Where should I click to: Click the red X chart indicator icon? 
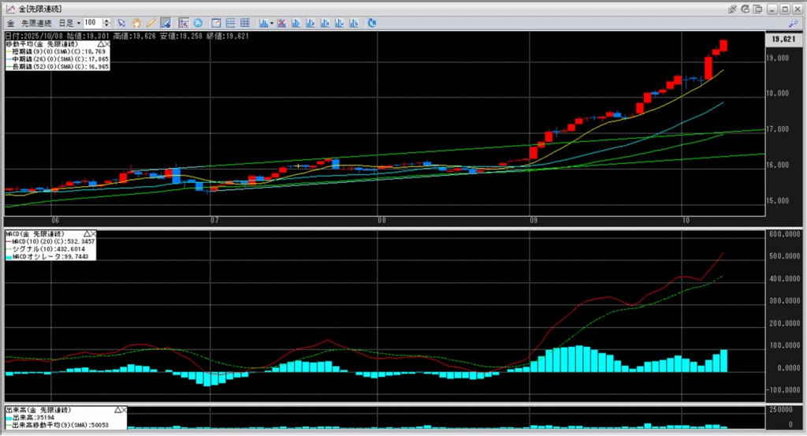tap(282, 23)
